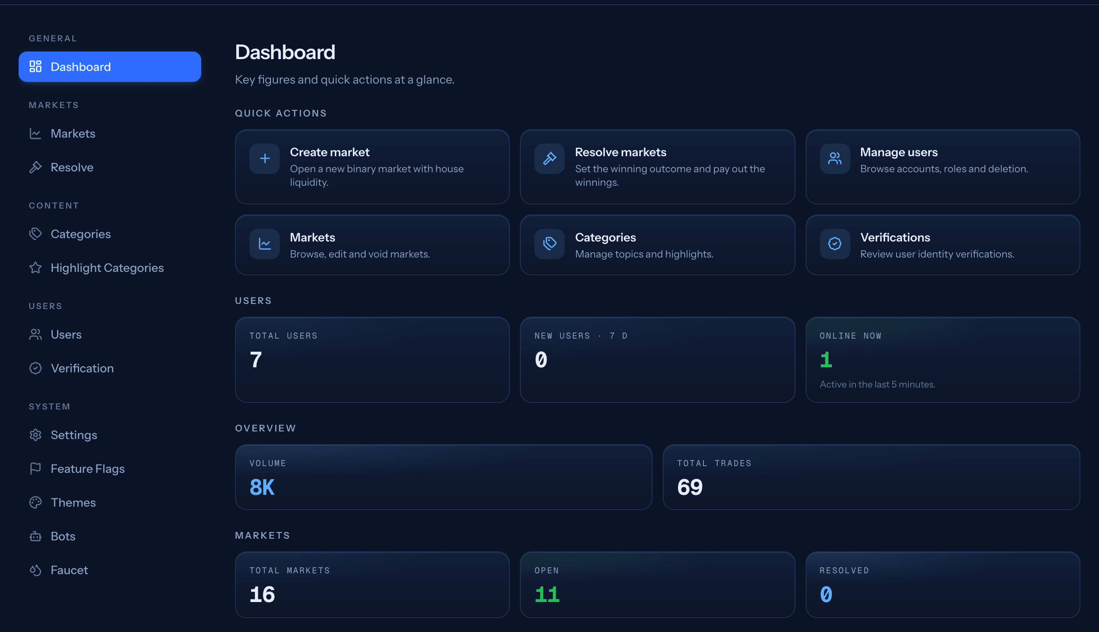Go to Markets in the sidebar
The width and height of the screenshot is (1099, 632).
coord(109,133)
